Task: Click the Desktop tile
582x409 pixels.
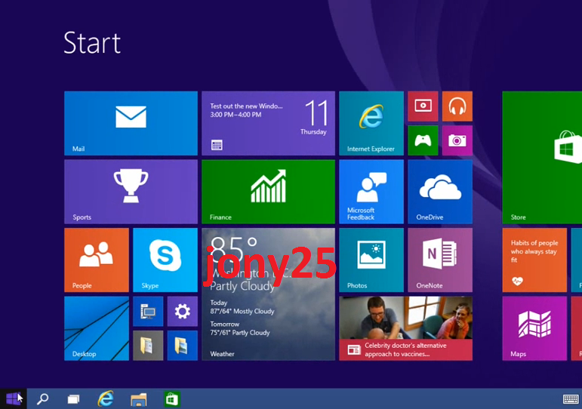Action: (96, 328)
